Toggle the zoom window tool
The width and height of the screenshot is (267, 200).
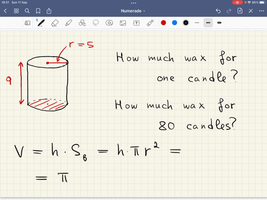pos(27,23)
